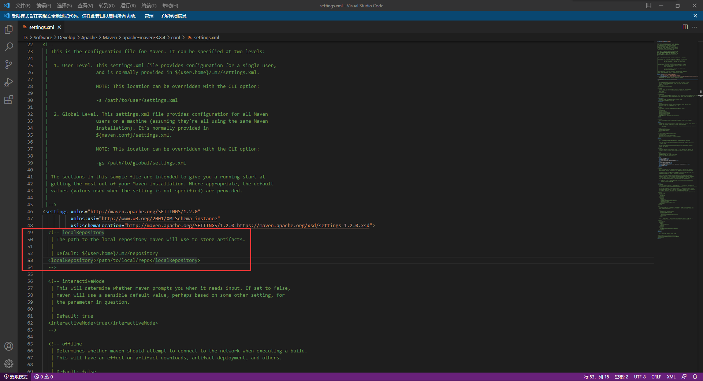Viewport: 703px width, 381px height.
Task: Toggle the layout control in title bar
Action: click(x=648, y=5)
